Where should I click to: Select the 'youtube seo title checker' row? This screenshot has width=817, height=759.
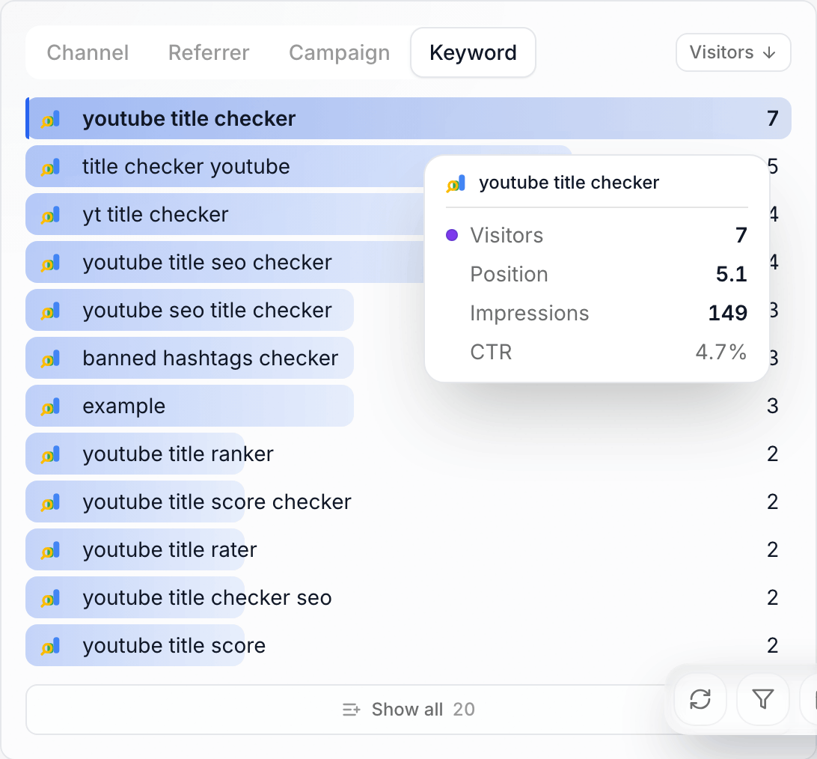coord(408,310)
